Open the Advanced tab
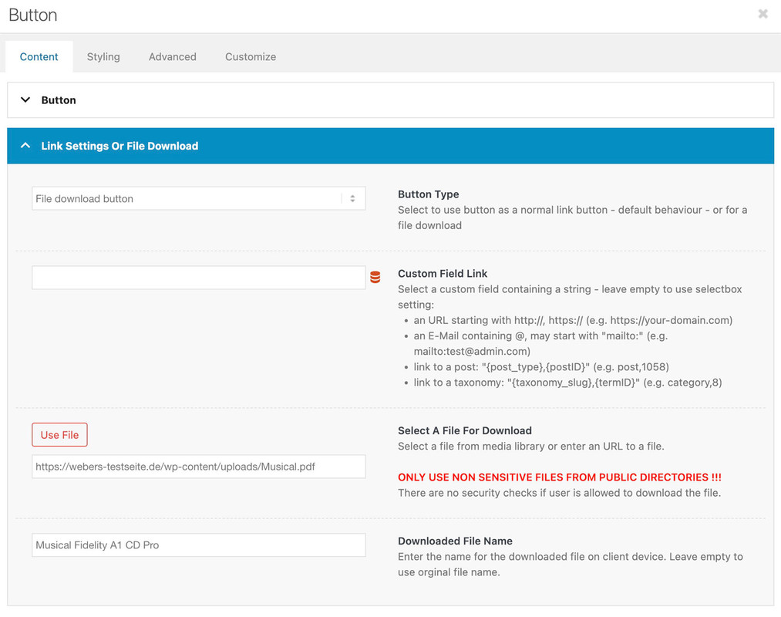Image resolution: width=781 pixels, height=617 pixels. 173,57
